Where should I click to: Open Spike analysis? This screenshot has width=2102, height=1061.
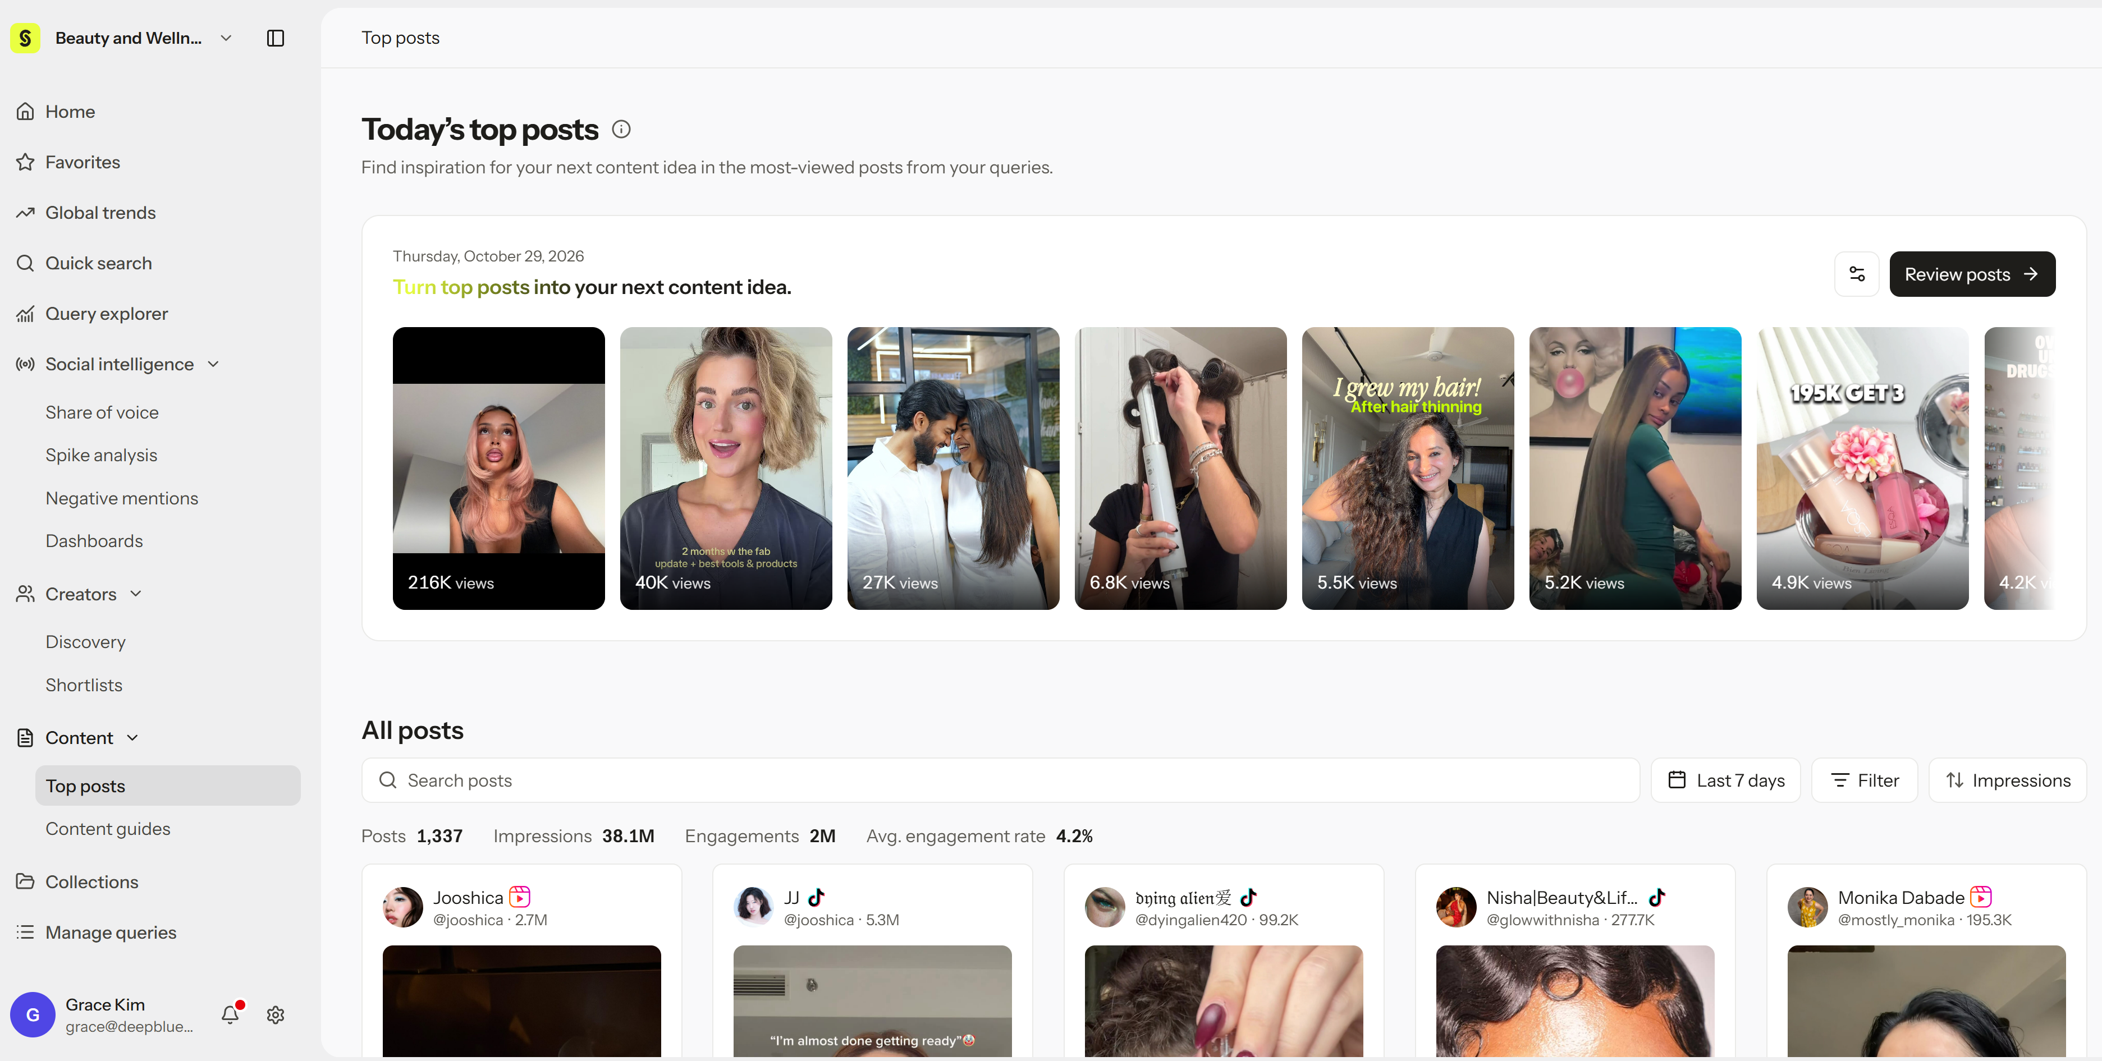coord(101,455)
